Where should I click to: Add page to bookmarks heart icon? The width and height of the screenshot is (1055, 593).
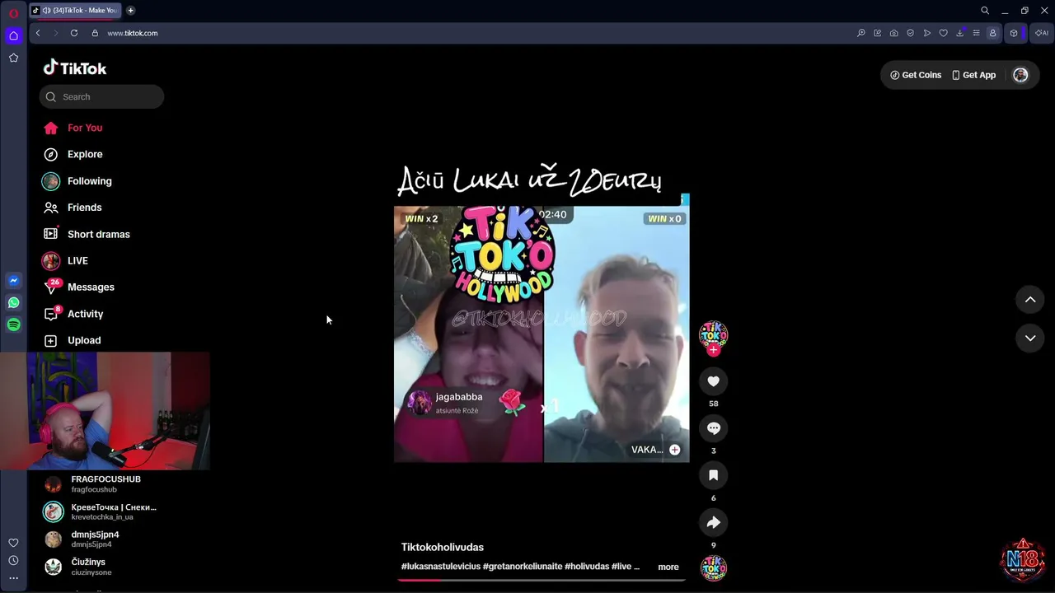click(944, 33)
